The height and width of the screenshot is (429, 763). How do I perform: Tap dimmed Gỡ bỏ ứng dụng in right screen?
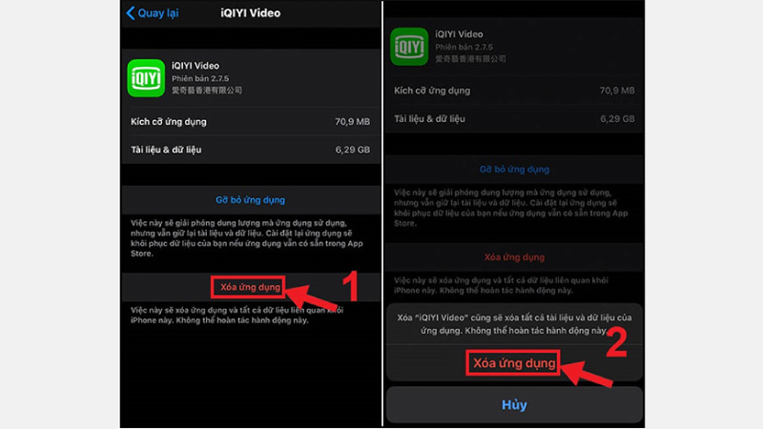point(514,170)
